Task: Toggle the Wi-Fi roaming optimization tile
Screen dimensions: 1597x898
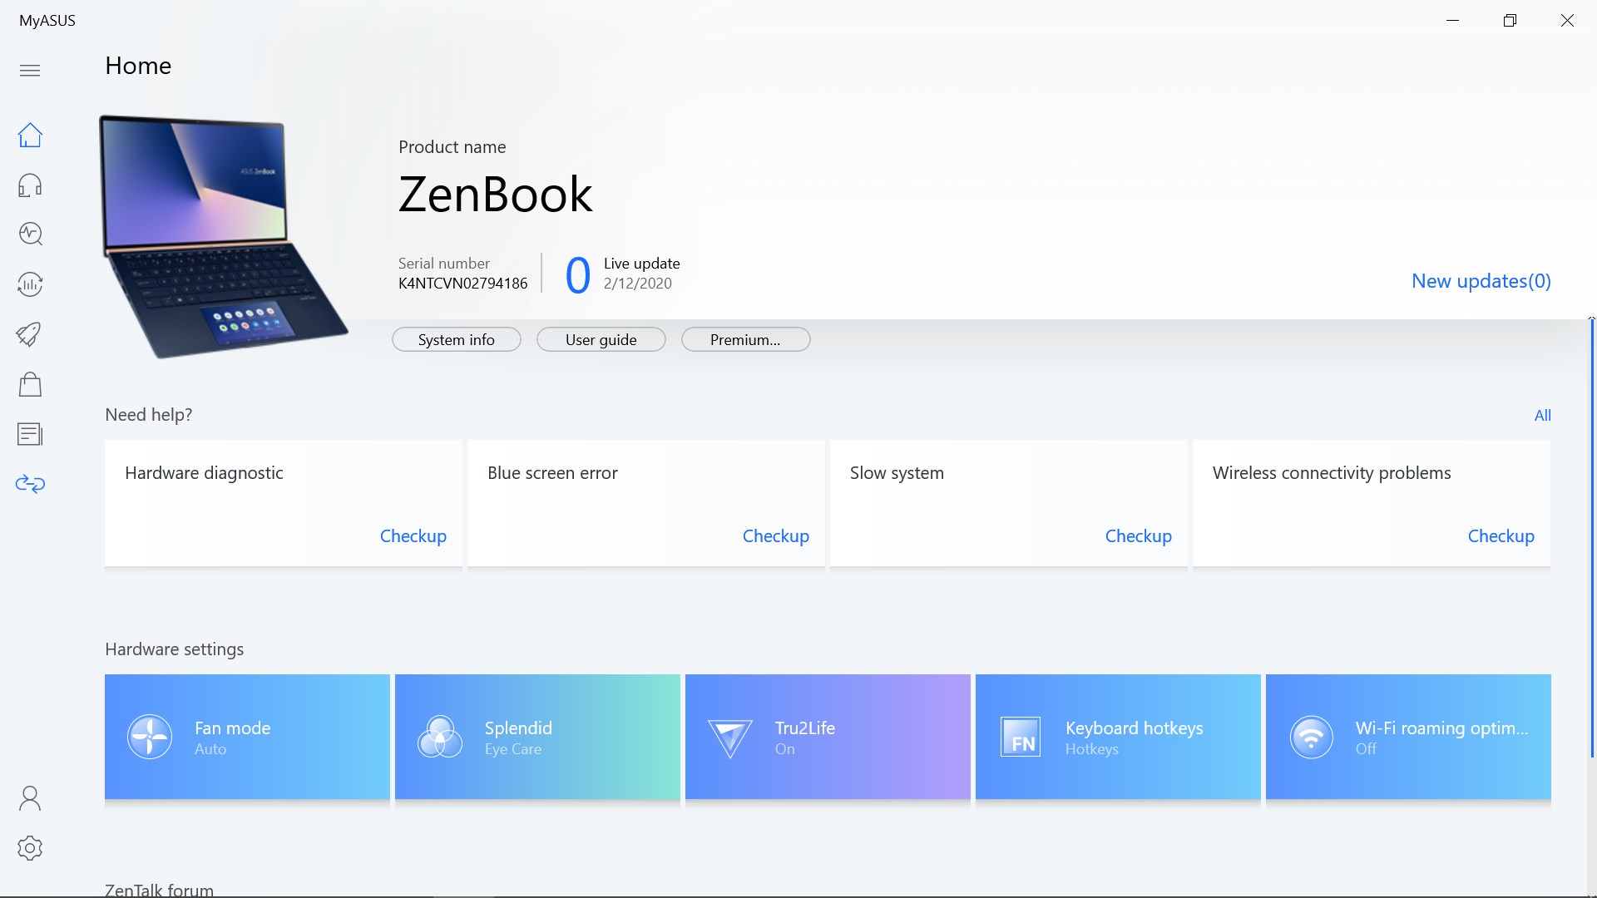Action: coord(1407,737)
